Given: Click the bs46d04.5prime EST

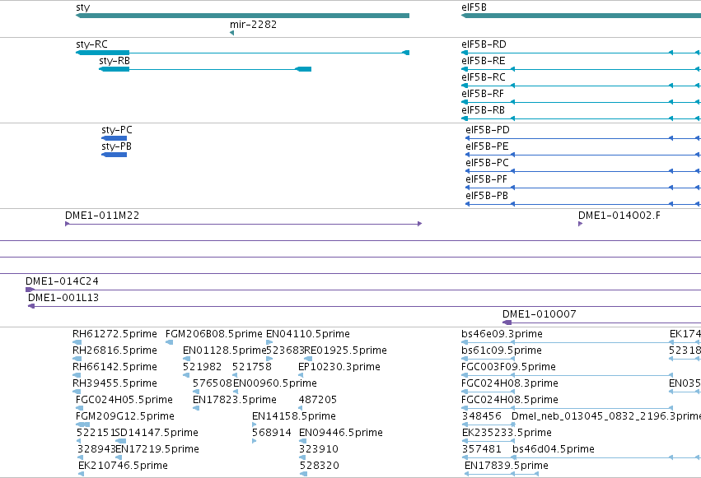Looking at the screenshot, I should tap(606, 457).
